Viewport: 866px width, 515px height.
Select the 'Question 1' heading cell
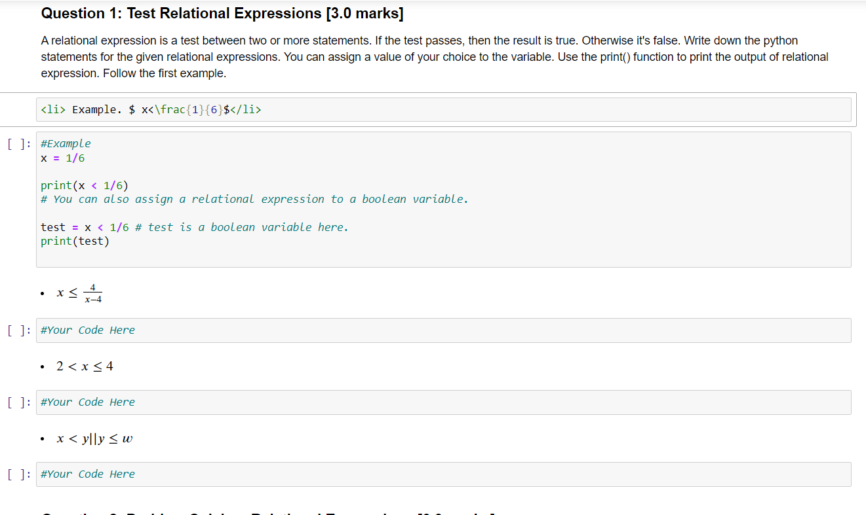tap(222, 13)
